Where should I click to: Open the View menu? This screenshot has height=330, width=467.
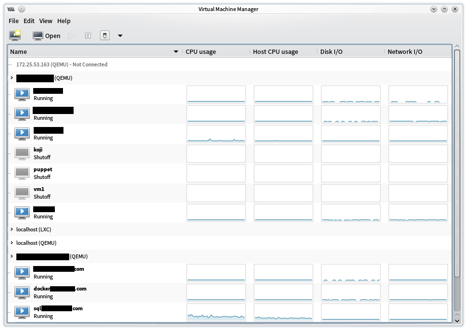point(46,21)
